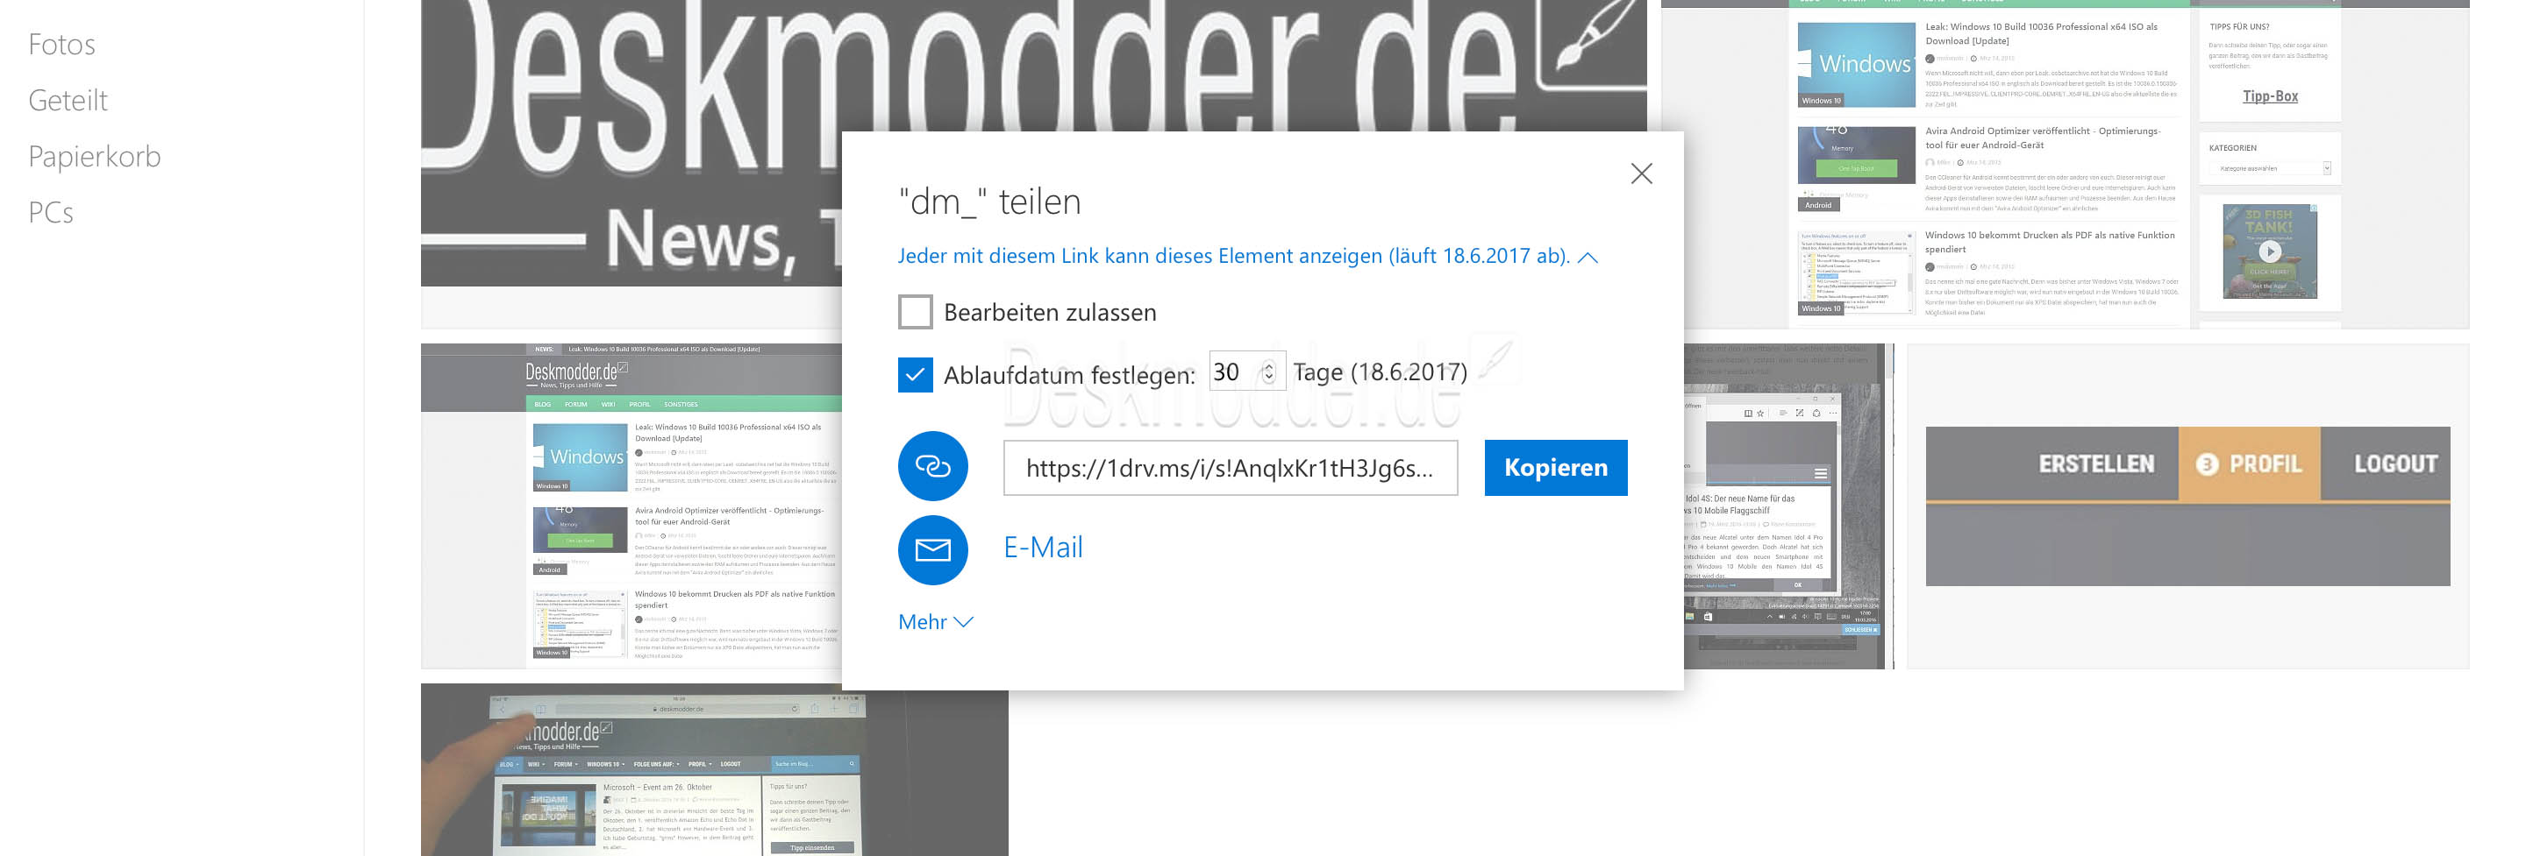Click the round E-Mail envelope icon

(x=932, y=550)
